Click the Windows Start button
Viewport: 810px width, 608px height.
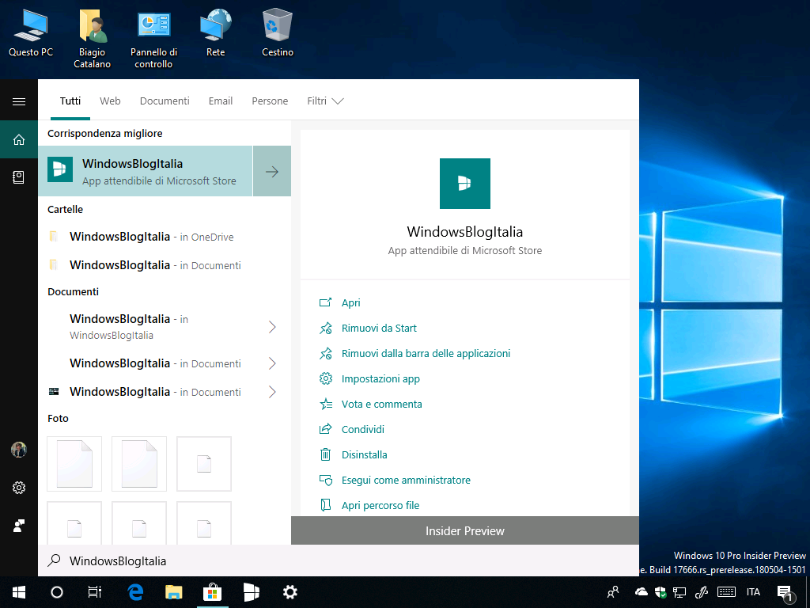pyautogui.click(x=19, y=592)
